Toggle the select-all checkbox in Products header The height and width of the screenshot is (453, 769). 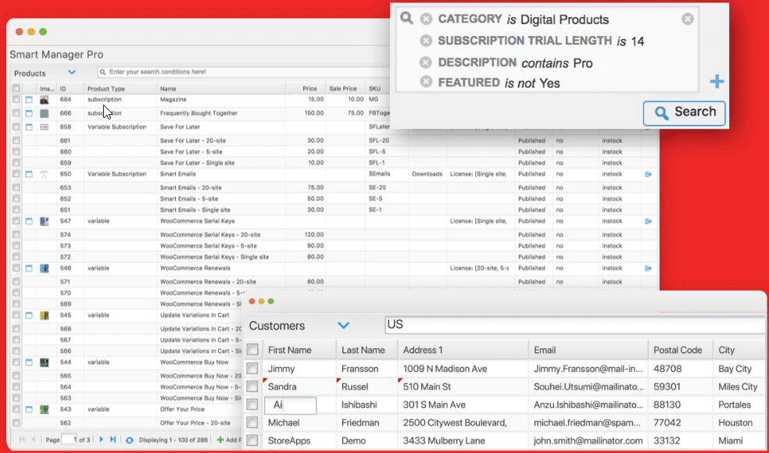click(16, 87)
